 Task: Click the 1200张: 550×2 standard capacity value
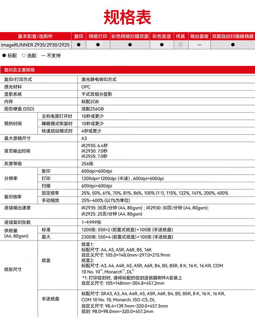[127, 229]
